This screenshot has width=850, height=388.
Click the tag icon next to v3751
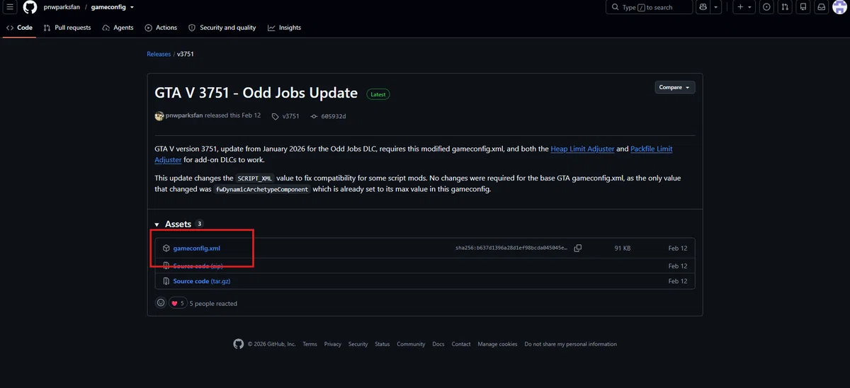pyautogui.click(x=276, y=115)
